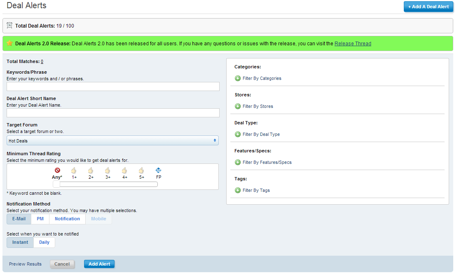Open the Target Forum dropdown
This screenshot has height=273, width=459.
112,141
